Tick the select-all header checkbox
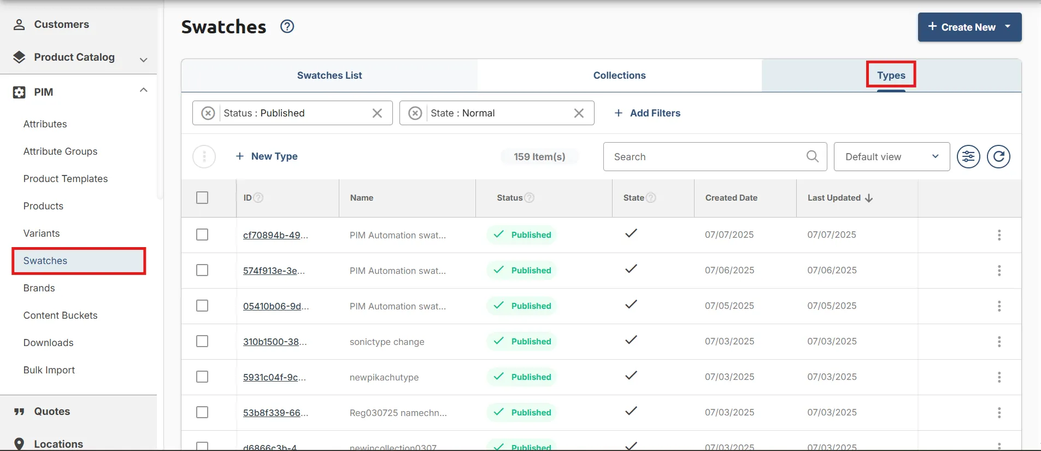Image resolution: width=1041 pixels, height=451 pixels. tap(202, 197)
